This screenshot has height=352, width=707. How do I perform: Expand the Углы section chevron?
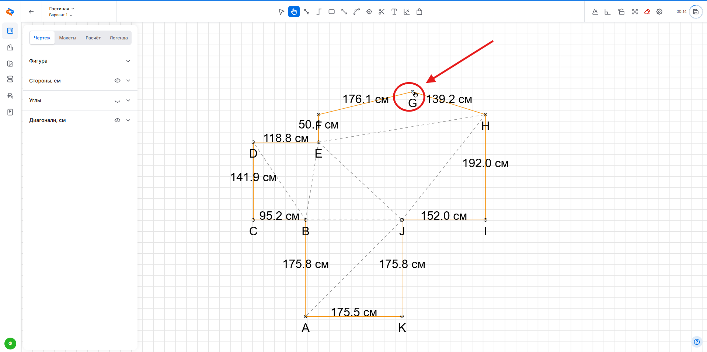tap(128, 101)
